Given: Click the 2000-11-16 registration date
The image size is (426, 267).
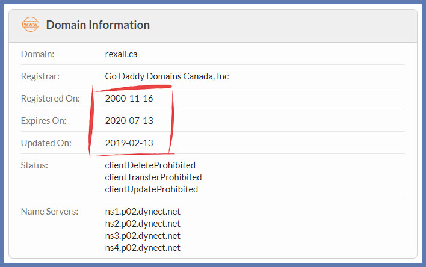Looking at the screenshot, I should tap(129, 99).
